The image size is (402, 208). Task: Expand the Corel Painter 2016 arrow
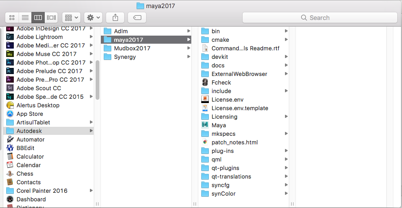point(91,190)
